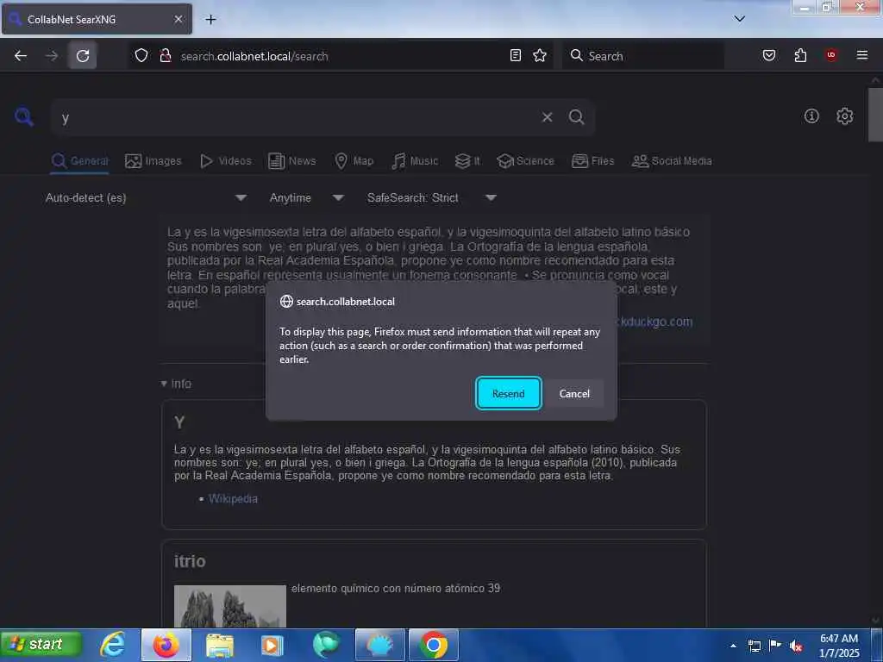Screen dimensions: 883x662
Task: Switch to the Science category tab
Action: point(525,161)
